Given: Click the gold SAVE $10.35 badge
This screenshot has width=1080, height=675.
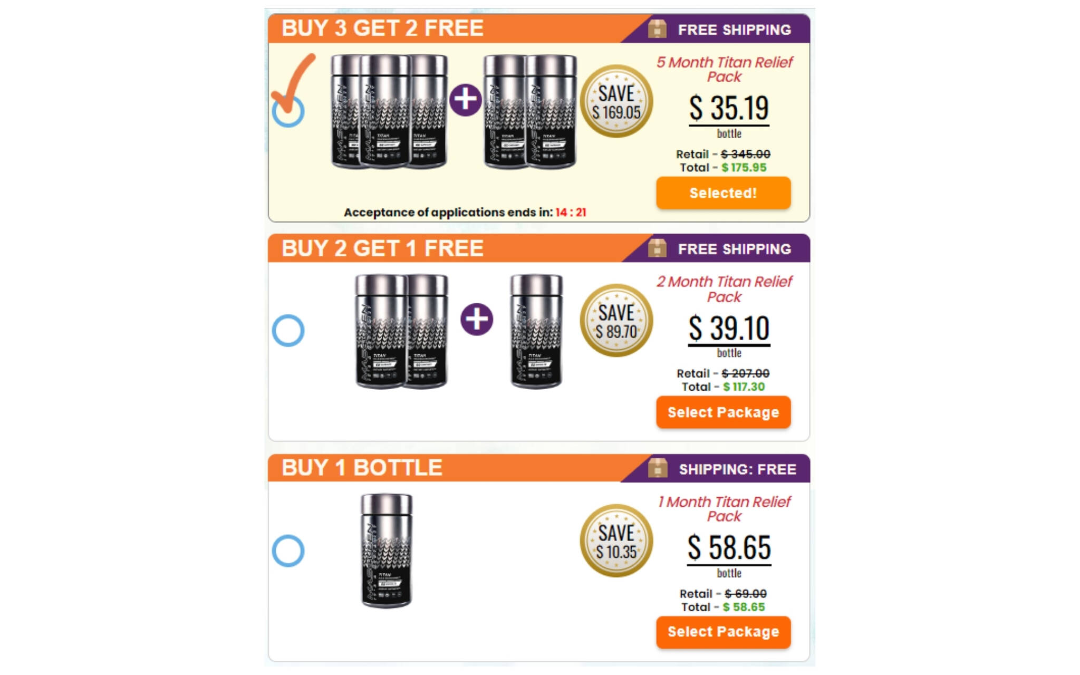Looking at the screenshot, I should (x=616, y=541).
